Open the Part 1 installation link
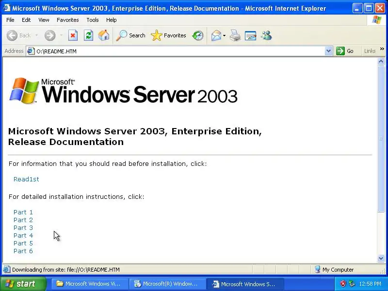Image resolution: width=388 pixels, height=291 pixels. click(x=23, y=212)
